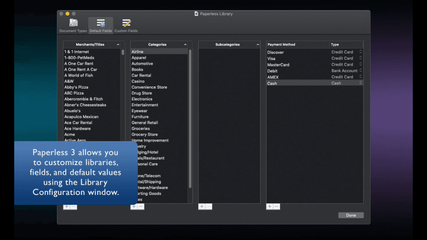
Task: Remove selected category with minus button
Action: coord(141,207)
